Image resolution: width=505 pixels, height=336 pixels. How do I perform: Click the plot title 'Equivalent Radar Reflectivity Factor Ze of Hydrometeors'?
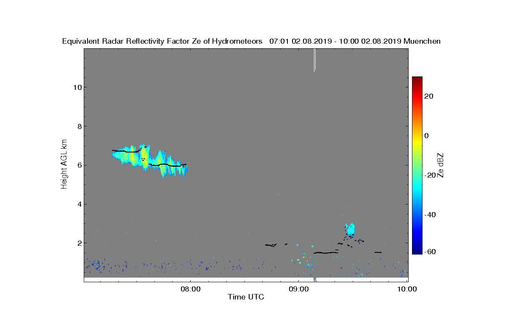click(x=162, y=41)
